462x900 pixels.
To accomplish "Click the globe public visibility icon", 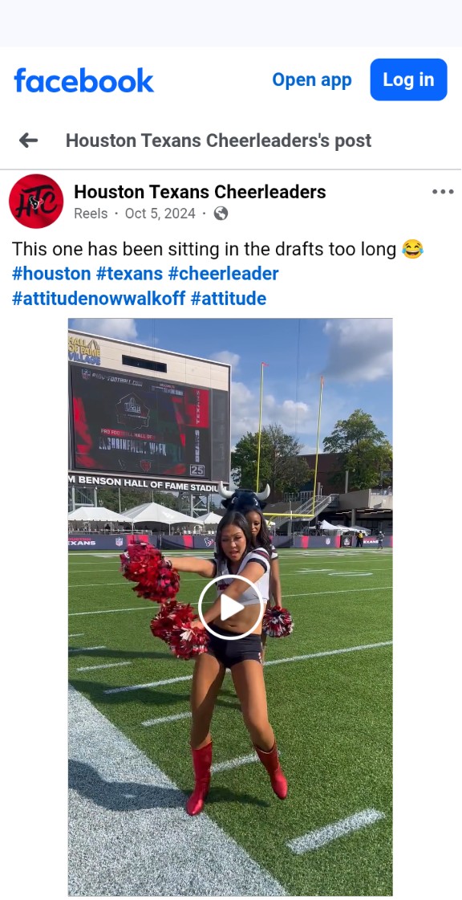I will click(221, 214).
